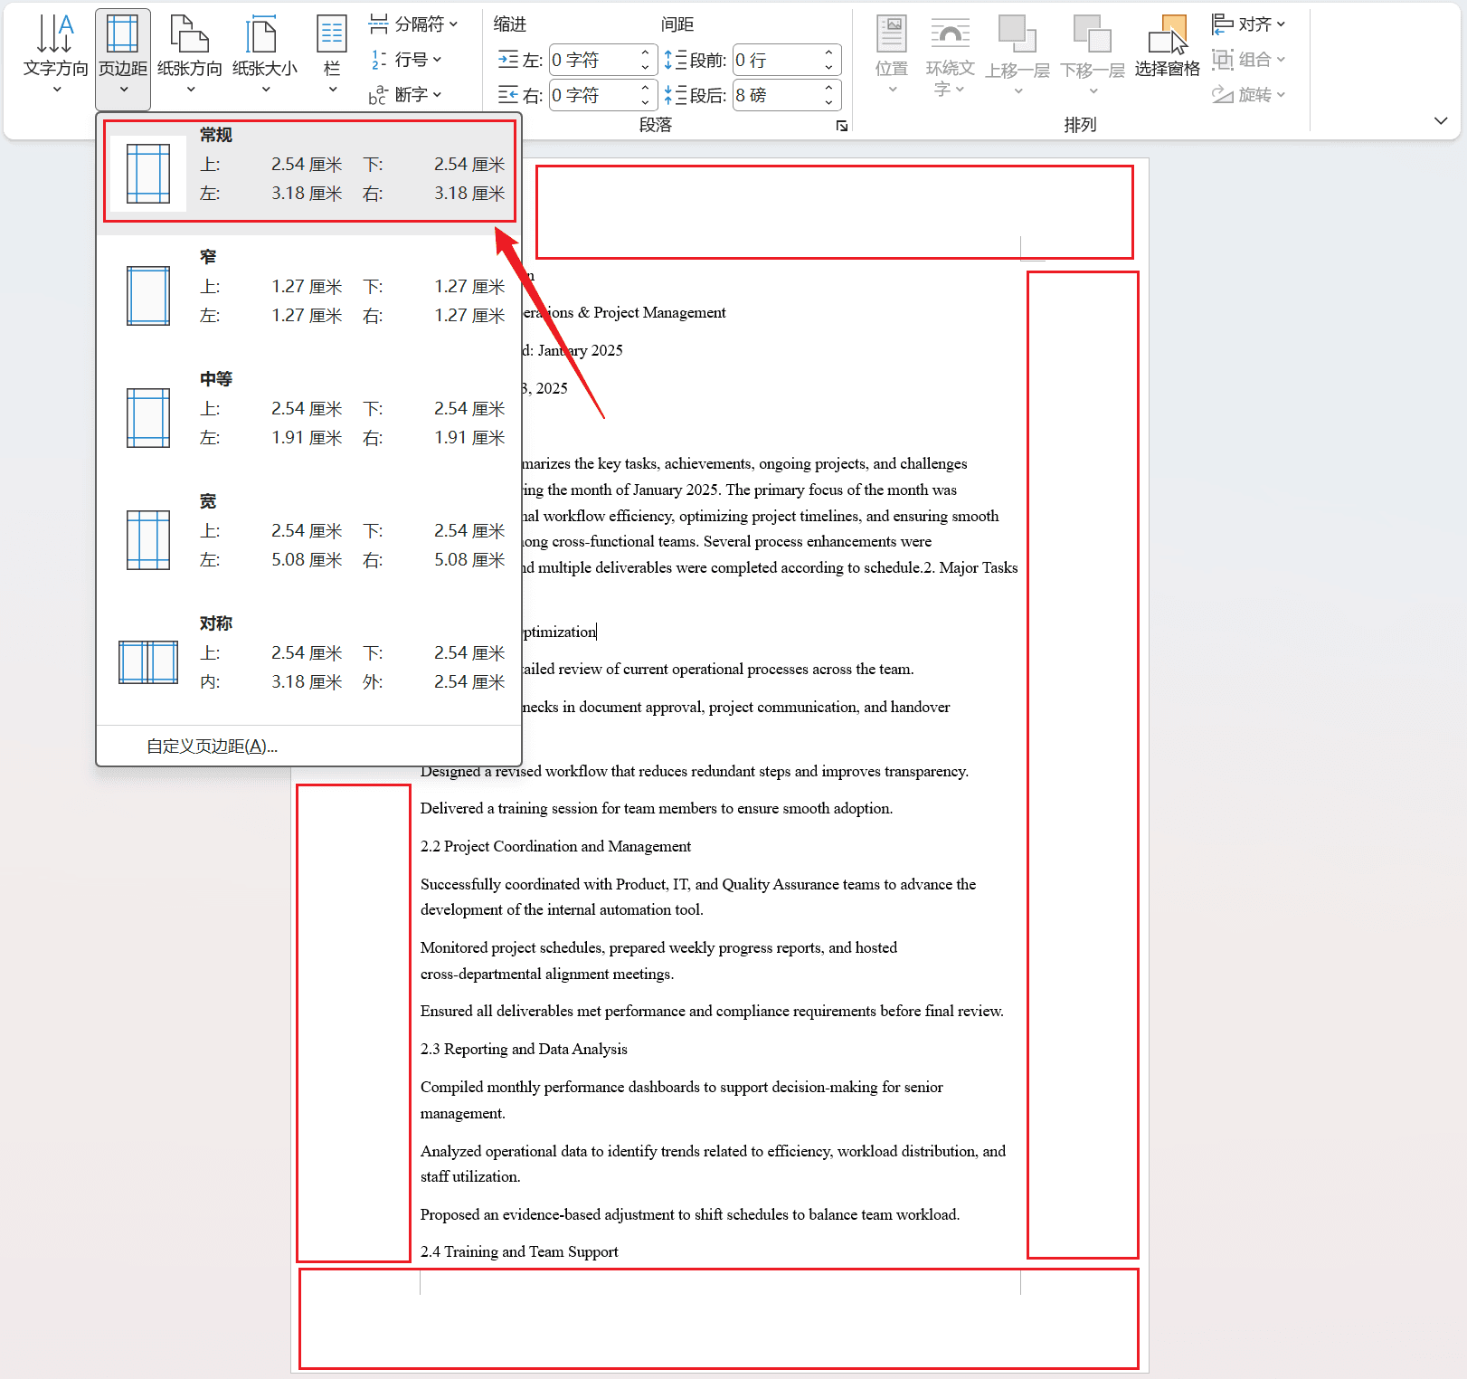Click the text 'staff utilization.'
Screen dimensions: 1467x1379
[x=470, y=1177]
